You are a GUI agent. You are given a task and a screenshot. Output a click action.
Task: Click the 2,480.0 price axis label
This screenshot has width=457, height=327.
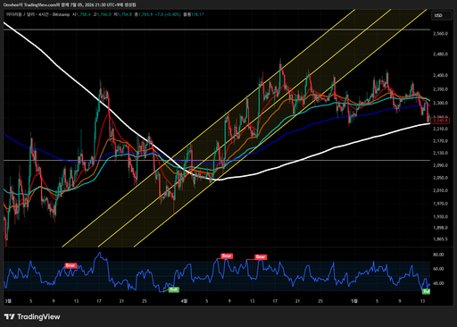(x=440, y=54)
